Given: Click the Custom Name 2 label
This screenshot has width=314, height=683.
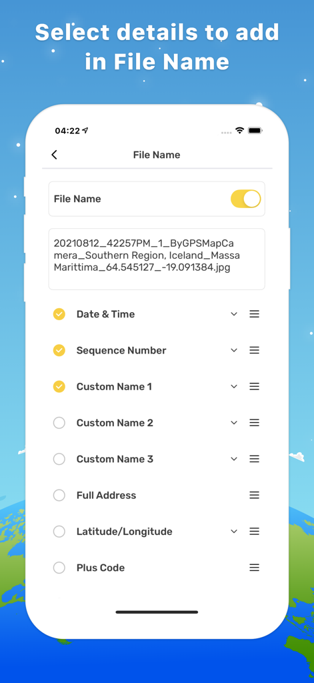Looking at the screenshot, I should (115, 422).
